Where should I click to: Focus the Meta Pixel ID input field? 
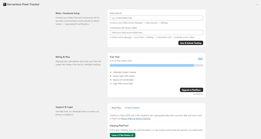[x=156, y=18]
